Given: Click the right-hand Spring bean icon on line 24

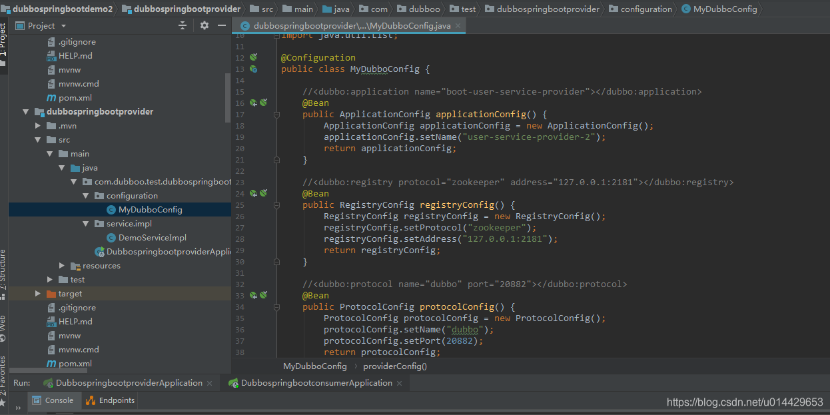Looking at the screenshot, I should (263, 193).
